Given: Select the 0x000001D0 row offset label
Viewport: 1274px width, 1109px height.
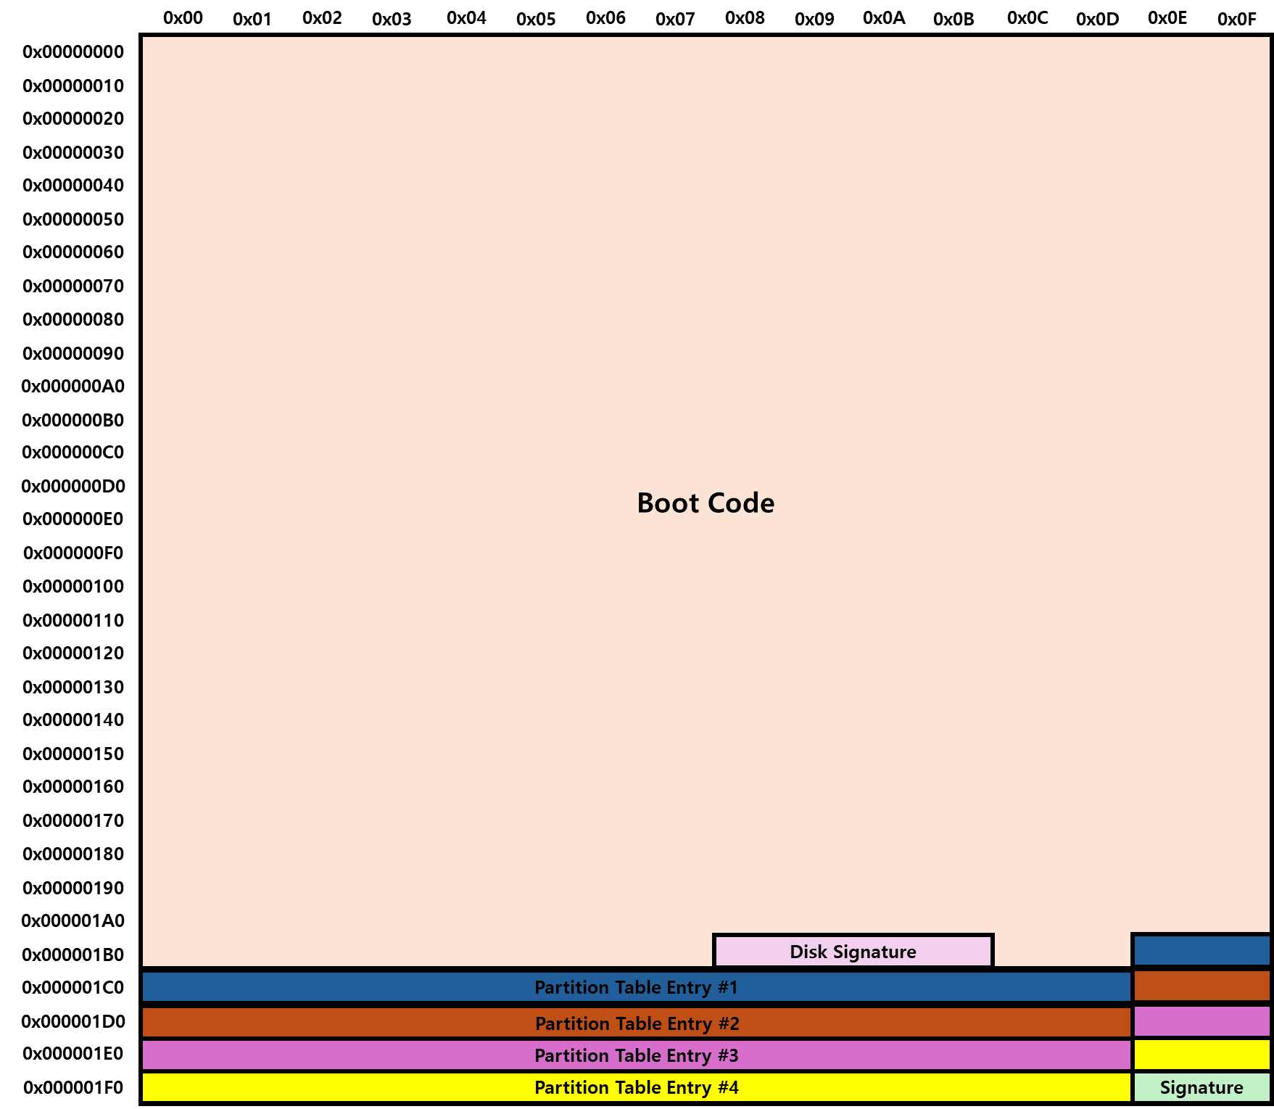Looking at the screenshot, I should (73, 1022).
